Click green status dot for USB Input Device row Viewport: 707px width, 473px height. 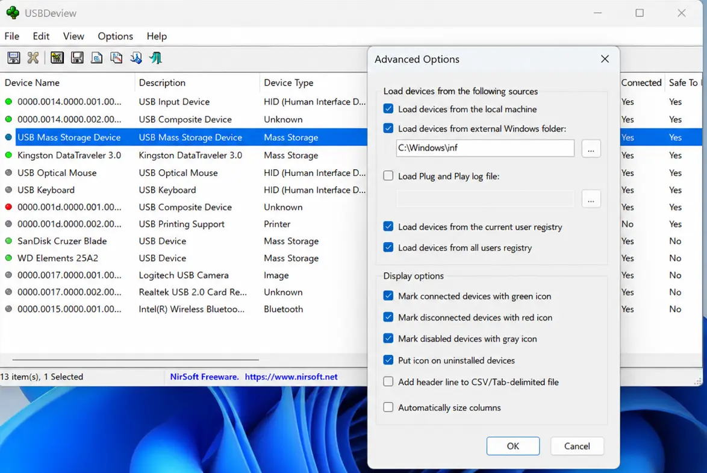click(8, 102)
